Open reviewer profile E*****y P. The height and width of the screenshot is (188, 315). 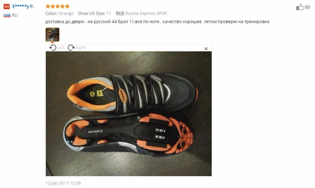click(x=23, y=6)
